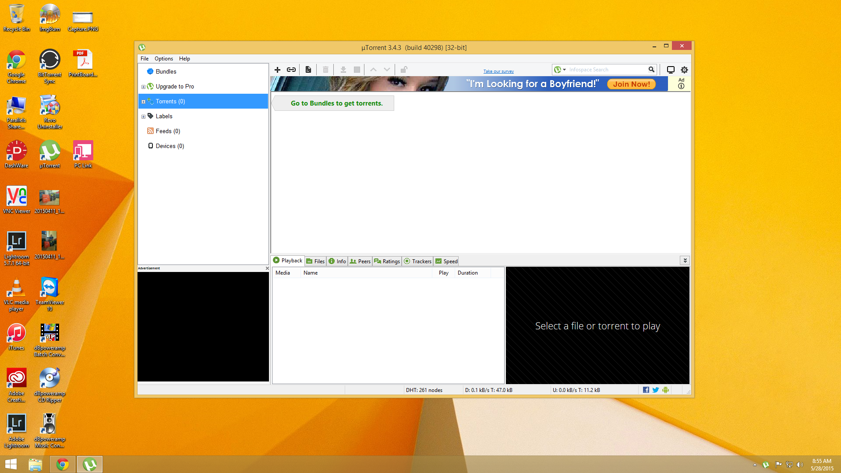This screenshot has width=841, height=473.
Task: Open Windows Start button on taskbar
Action: pyautogui.click(x=11, y=464)
